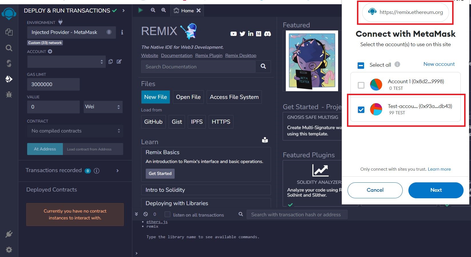Viewport: 471px width, 257px height.
Task: Click the New File button
Action: coord(155,97)
